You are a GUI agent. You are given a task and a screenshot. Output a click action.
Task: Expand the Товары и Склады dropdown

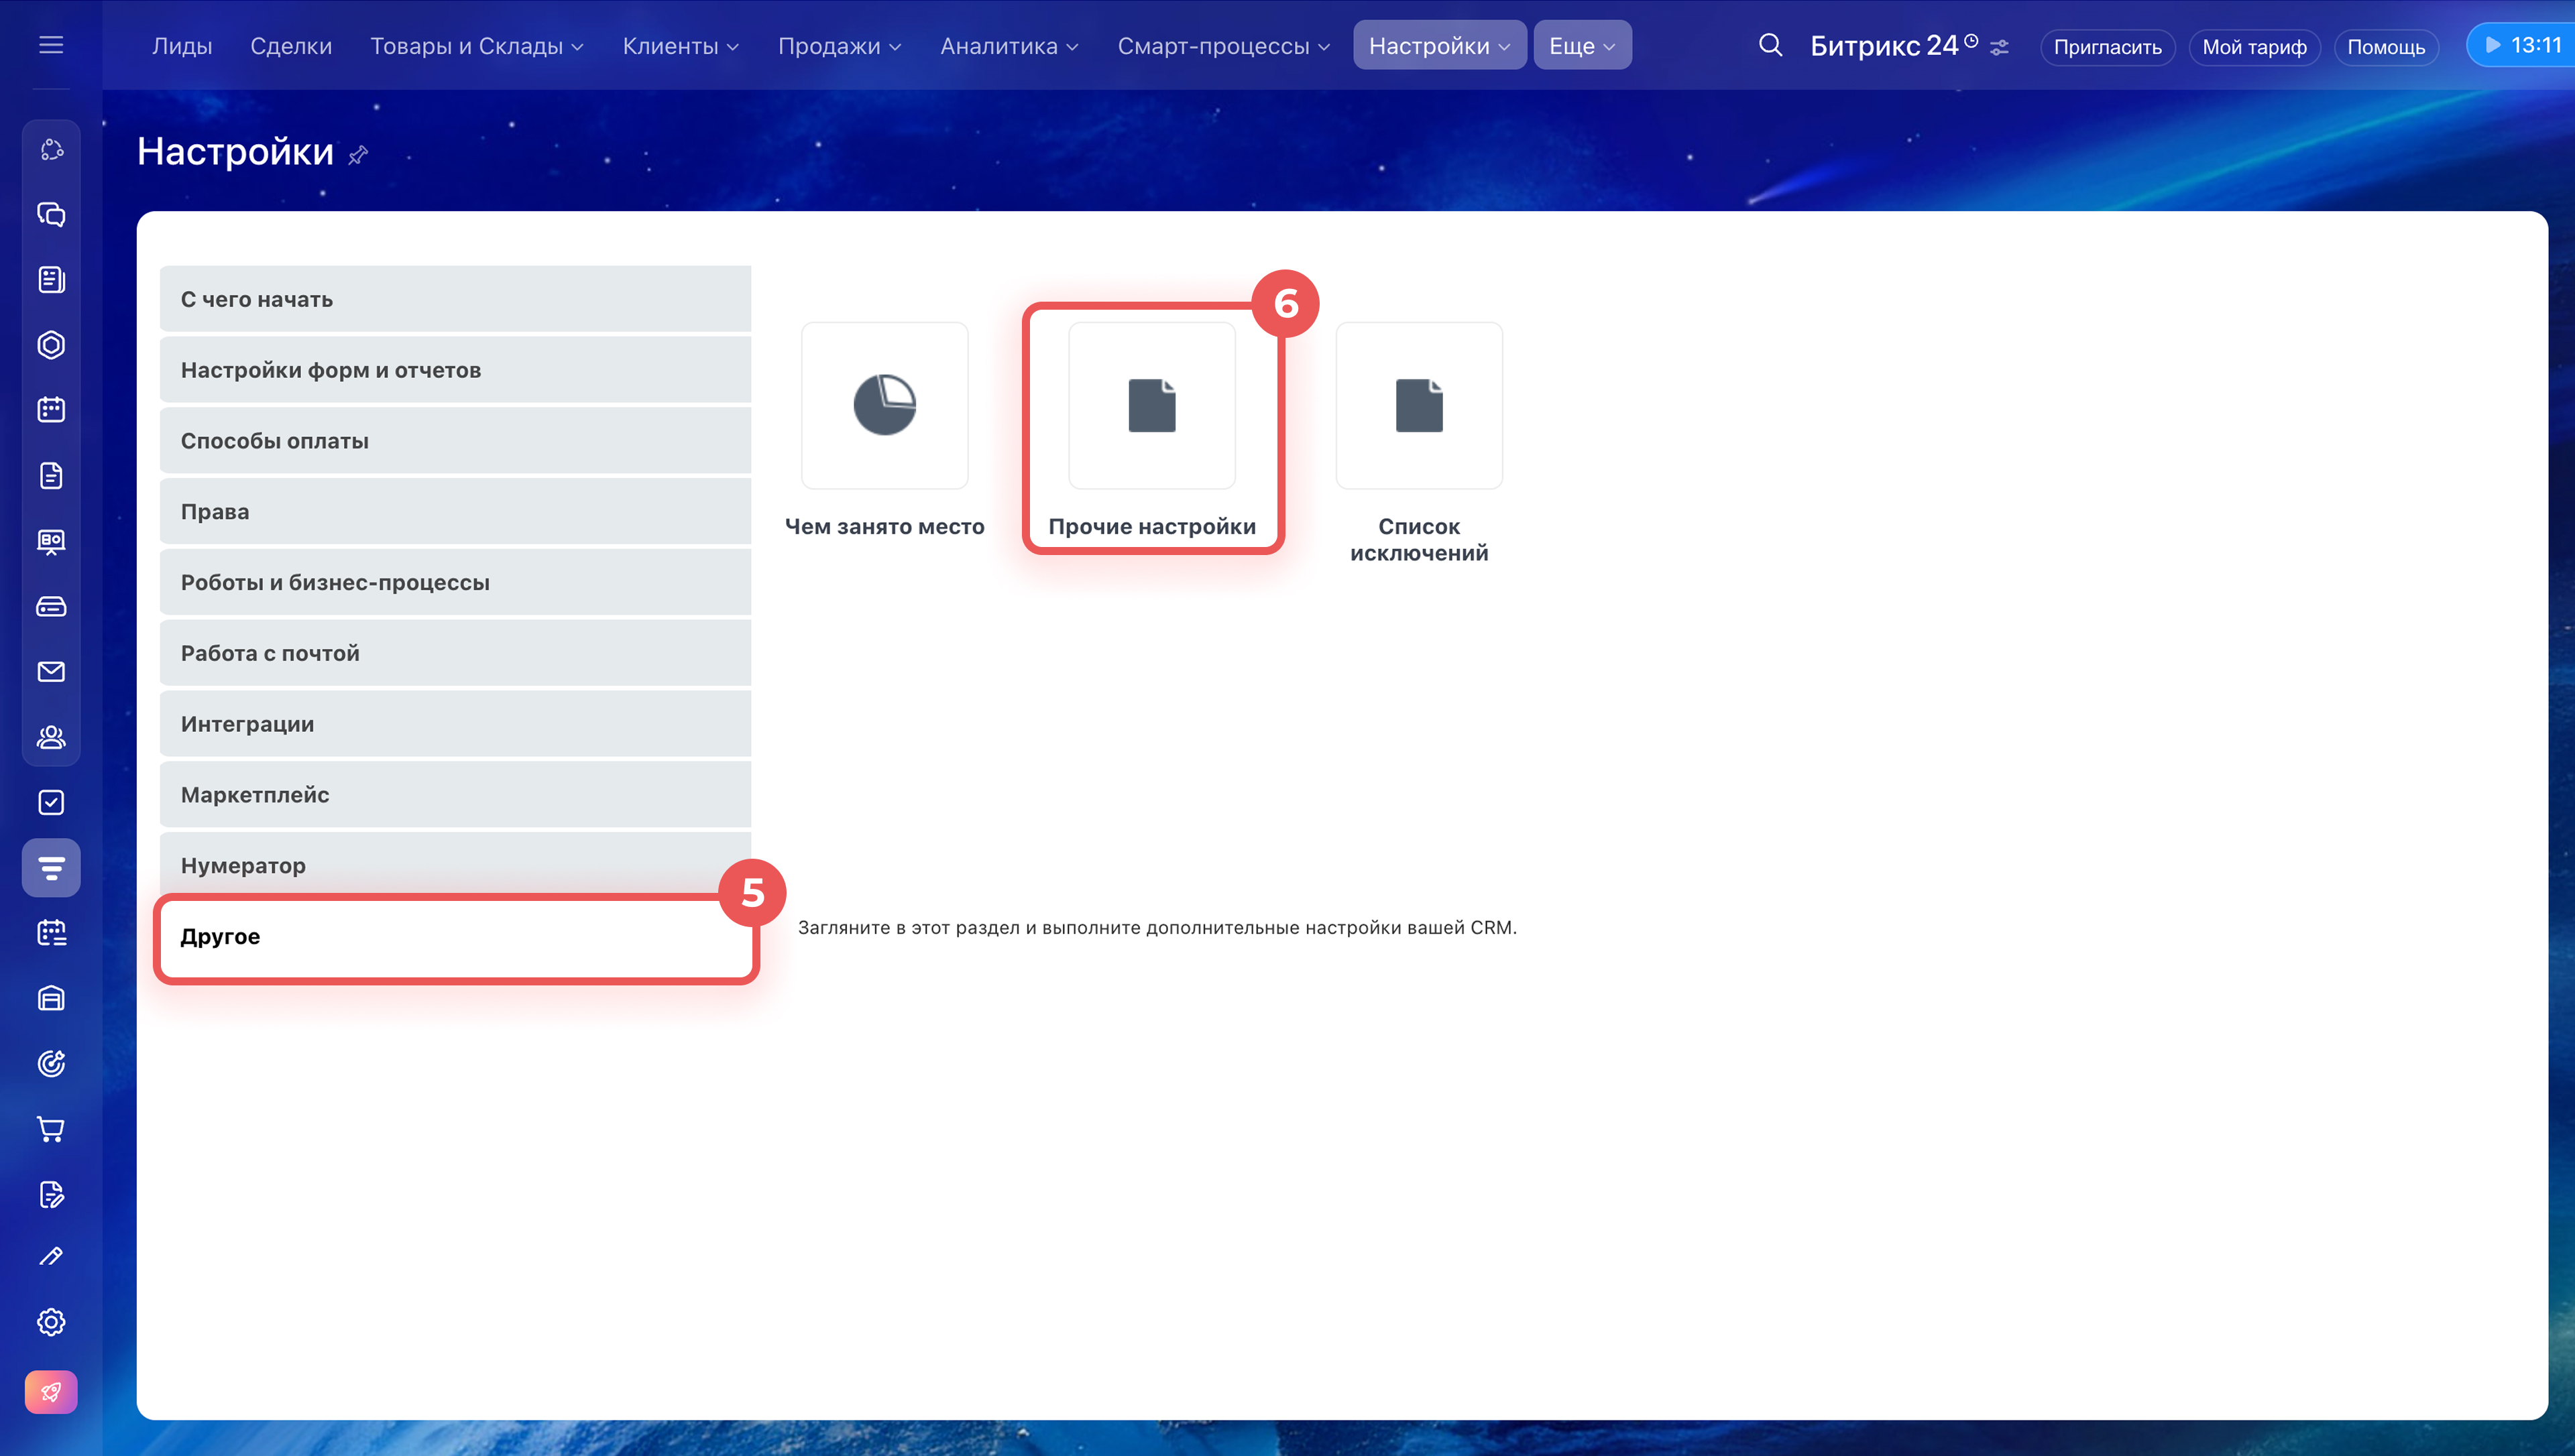(476, 46)
